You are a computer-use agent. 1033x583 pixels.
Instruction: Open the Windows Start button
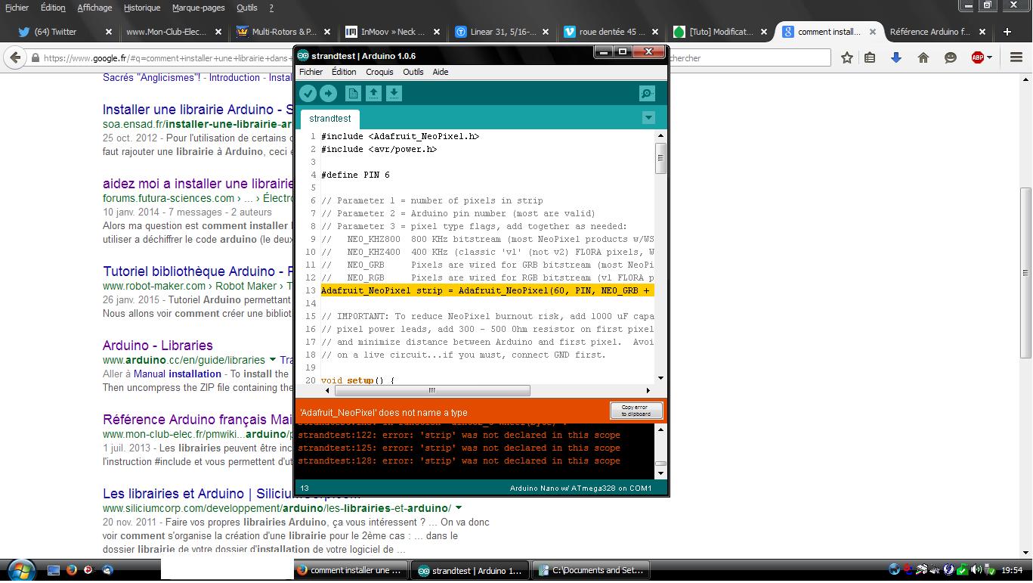[20, 570]
